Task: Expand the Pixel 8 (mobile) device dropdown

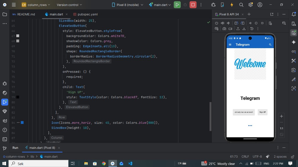Action: pyautogui.click(x=127, y=5)
